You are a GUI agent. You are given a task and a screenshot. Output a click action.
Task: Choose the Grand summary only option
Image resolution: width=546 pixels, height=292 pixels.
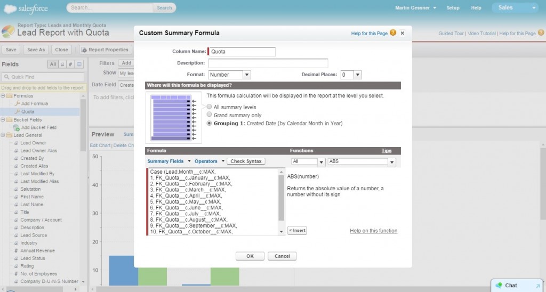(210, 115)
